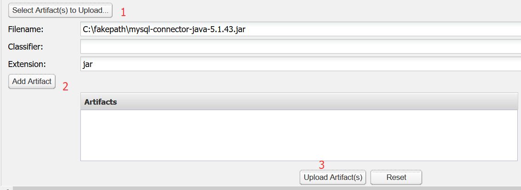Screen dimensions: 521x190
Task: Click the Upload Artifact(s) button
Action: click(x=333, y=177)
